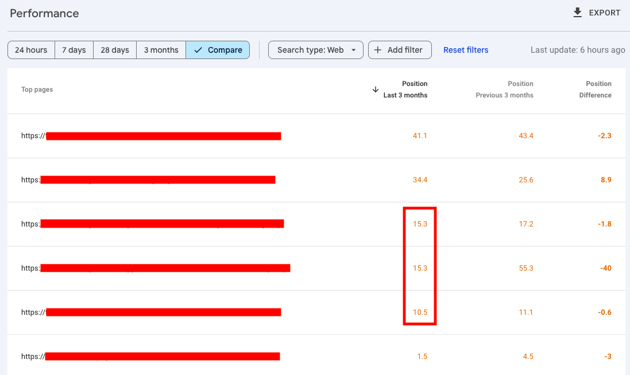This screenshot has height=375, width=630.
Task: Click the Export download icon
Action: [578, 13]
